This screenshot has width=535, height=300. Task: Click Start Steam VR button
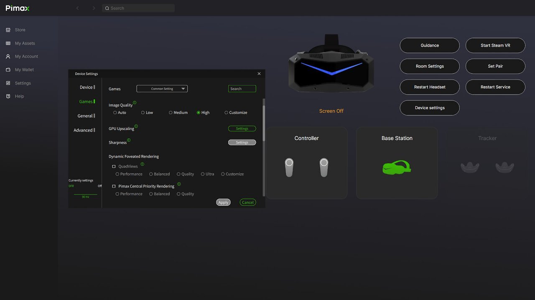495,45
